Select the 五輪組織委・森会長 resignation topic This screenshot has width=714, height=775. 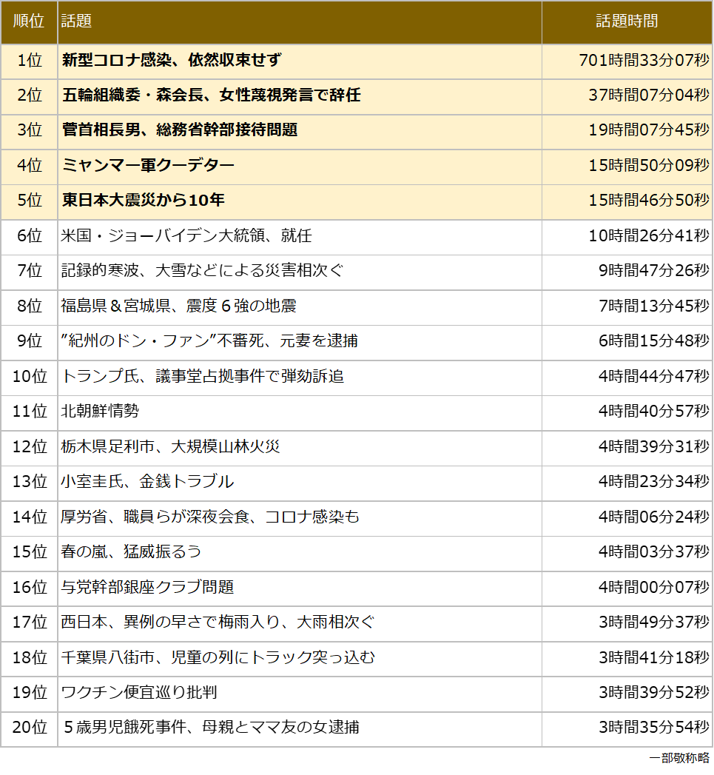pos(211,95)
